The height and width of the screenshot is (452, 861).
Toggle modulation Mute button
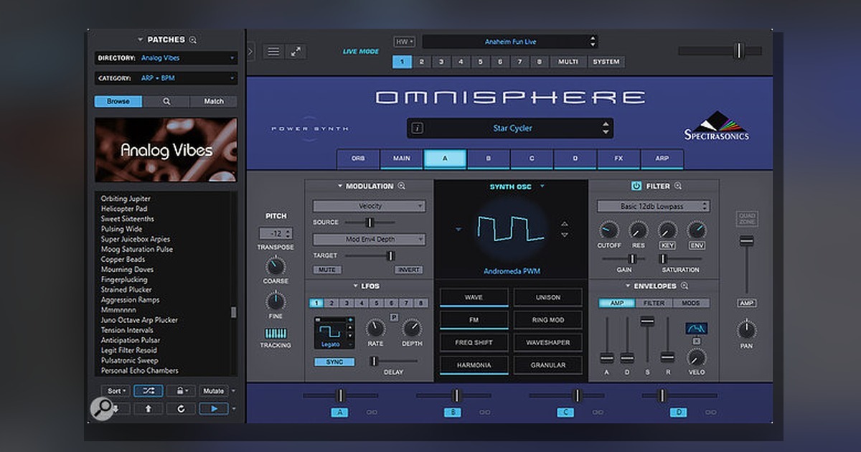click(326, 270)
